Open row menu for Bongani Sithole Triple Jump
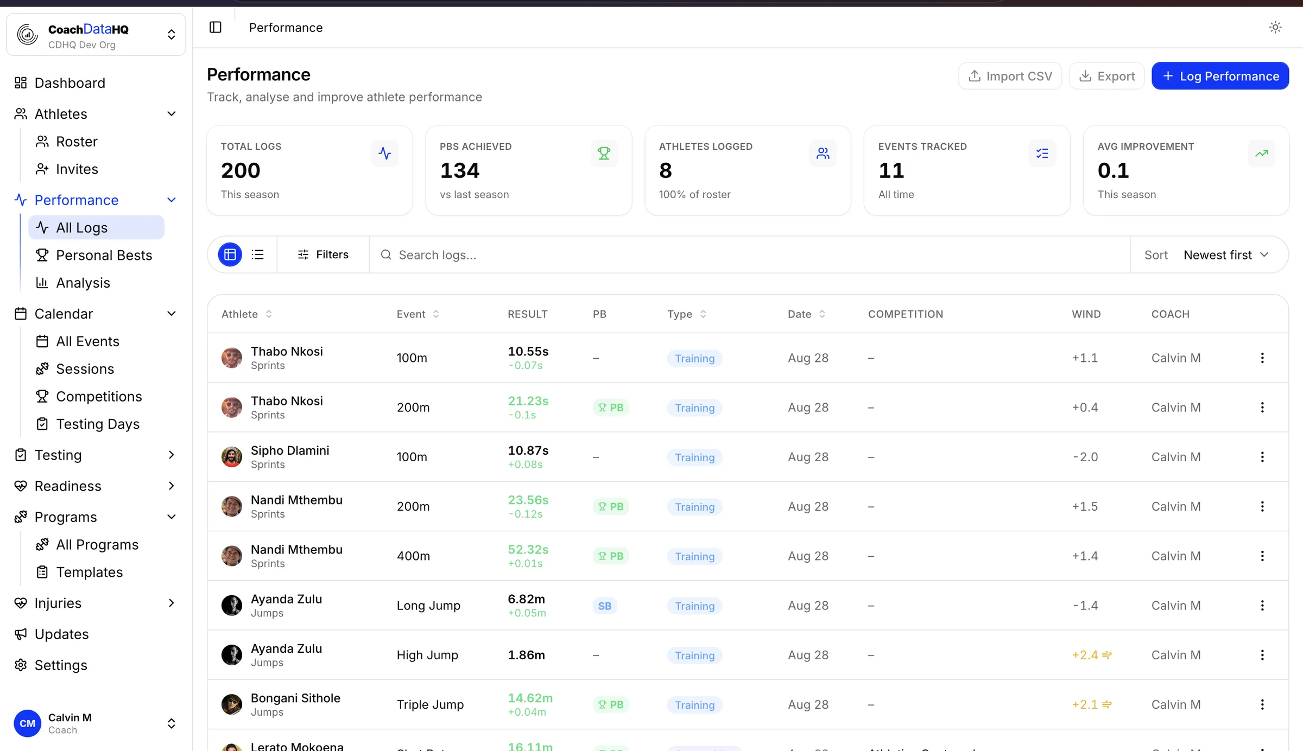Image resolution: width=1303 pixels, height=751 pixels. click(x=1262, y=704)
